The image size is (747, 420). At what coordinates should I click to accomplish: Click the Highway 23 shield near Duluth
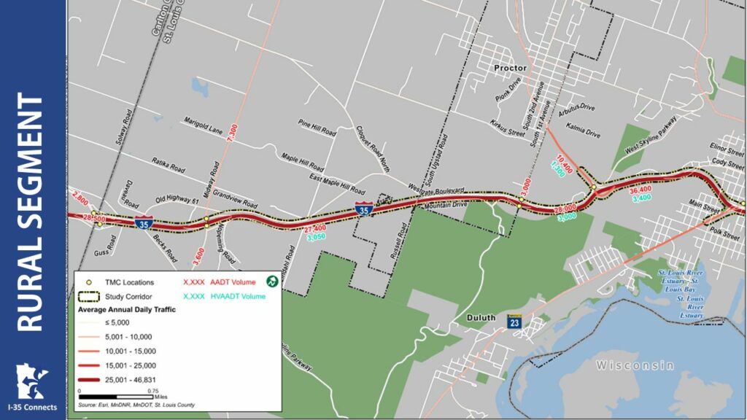514,322
